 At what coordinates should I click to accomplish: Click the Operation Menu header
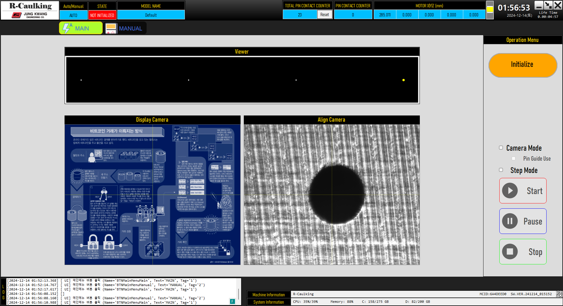pyautogui.click(x=523, y=40)
